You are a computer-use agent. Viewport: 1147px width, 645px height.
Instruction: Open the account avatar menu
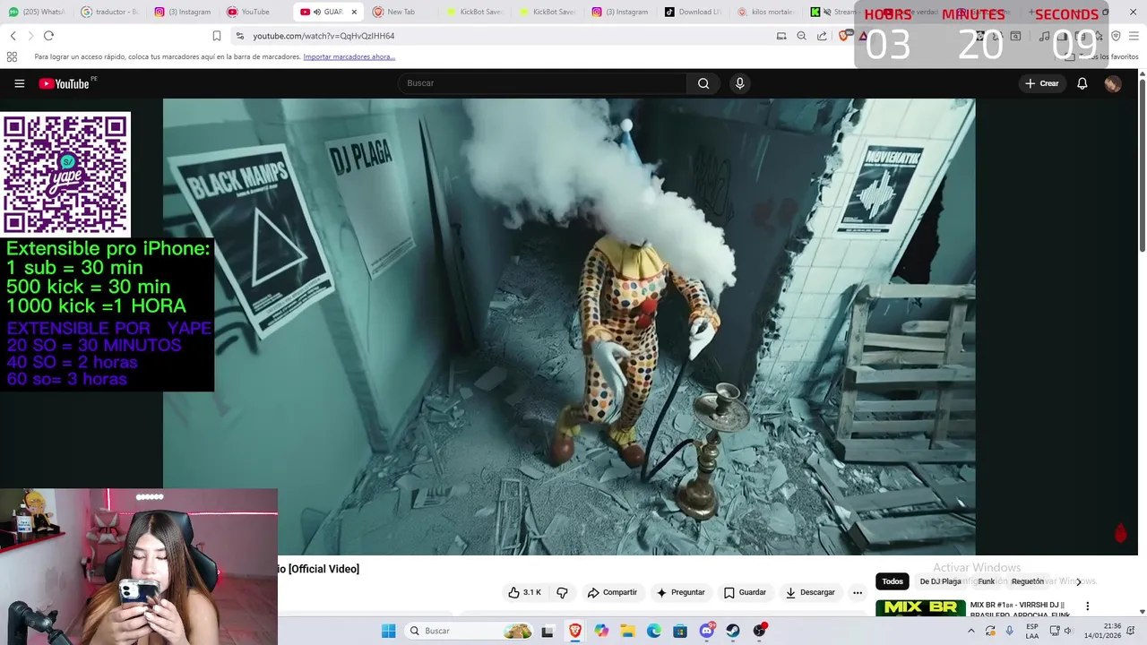pyautogui.click(x=1113, y=83)
